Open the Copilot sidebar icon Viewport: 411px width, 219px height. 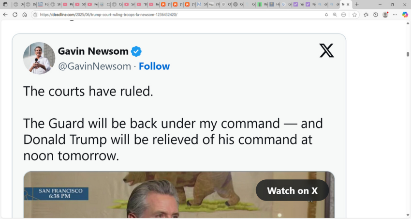[405, 15]
